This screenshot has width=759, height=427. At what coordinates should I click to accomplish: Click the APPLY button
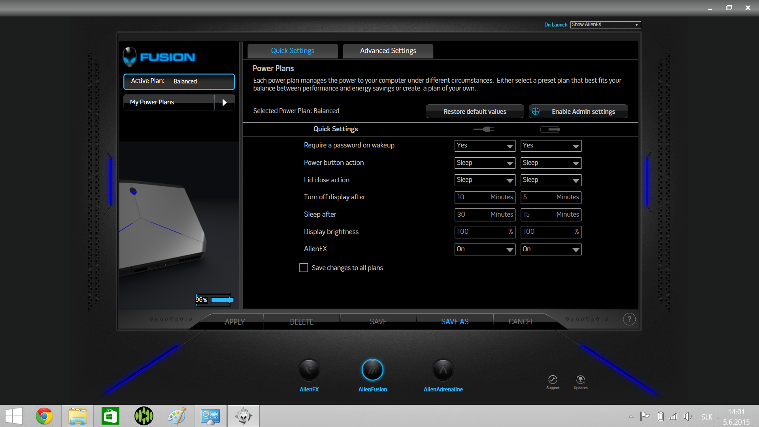click(235, 322)
